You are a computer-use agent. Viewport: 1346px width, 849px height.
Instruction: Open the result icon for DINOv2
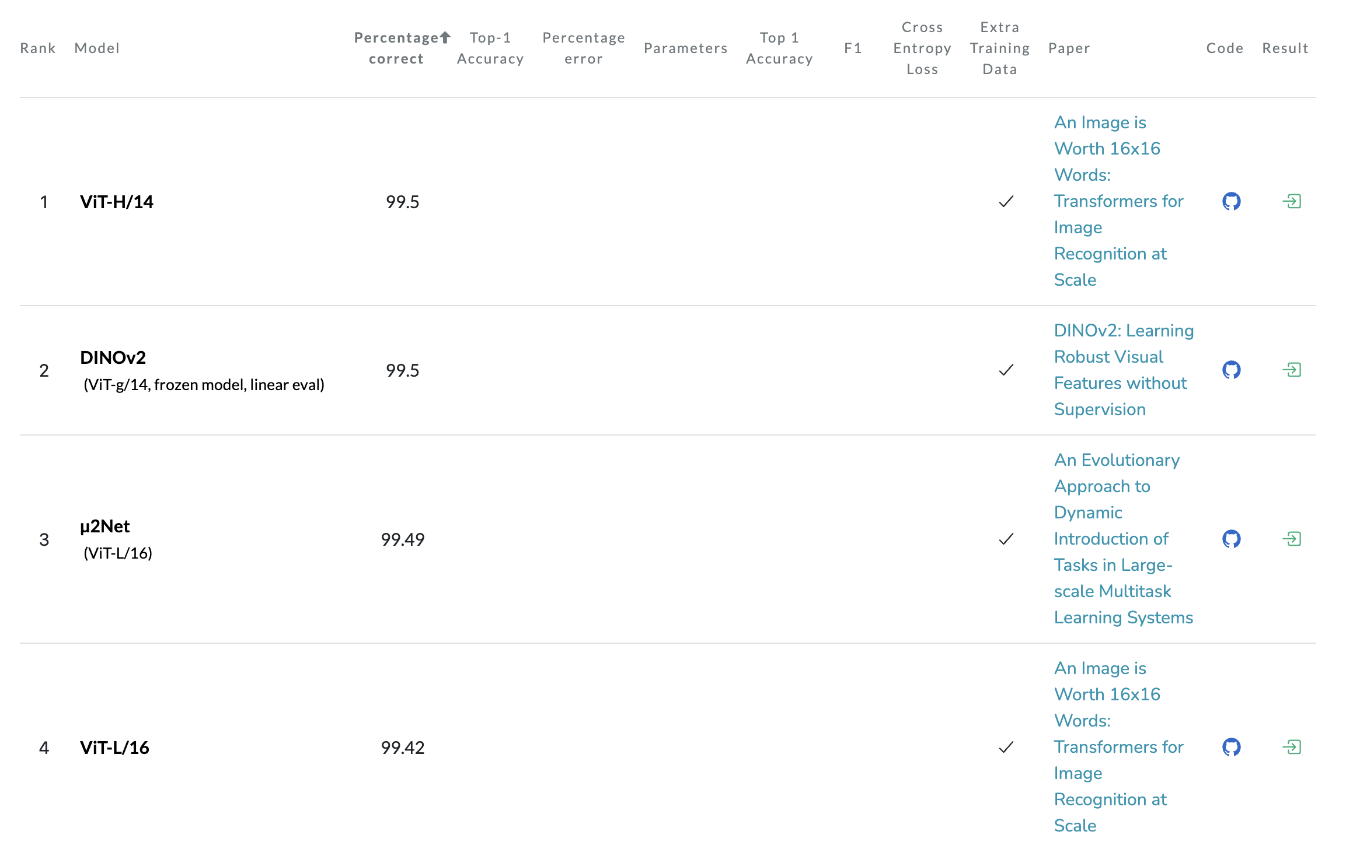1292,370
